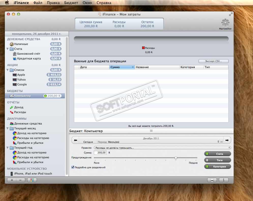Click the Сумма 200,00 input field
Screen dimensions: 253x201
pyautogui.click(x=100, y=153)
